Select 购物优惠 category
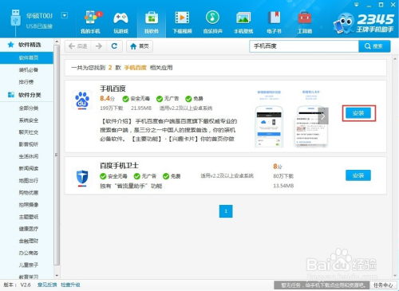Screen dimensions: 399x291 tap(29, 193)
